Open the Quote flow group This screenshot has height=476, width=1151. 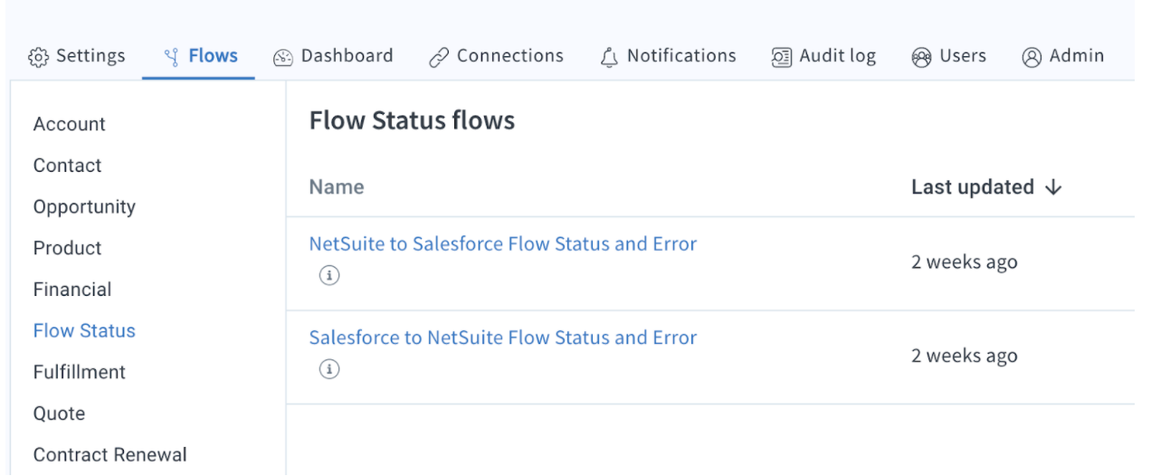59,414
